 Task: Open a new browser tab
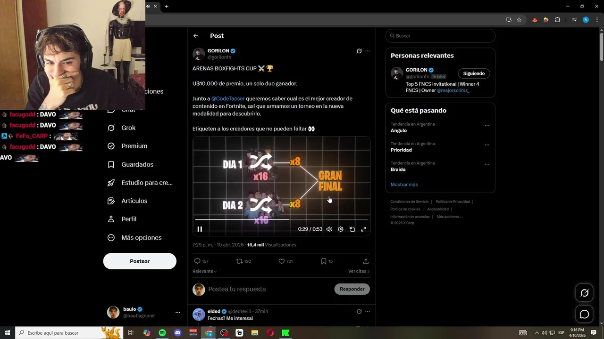point(167,6)
